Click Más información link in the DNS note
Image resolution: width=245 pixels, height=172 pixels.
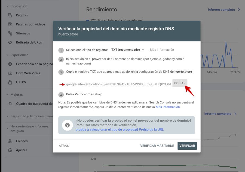coord(168,107)
